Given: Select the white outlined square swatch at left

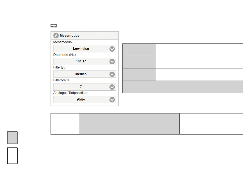Looking at the screenshot, I should [x=12, y=156].
